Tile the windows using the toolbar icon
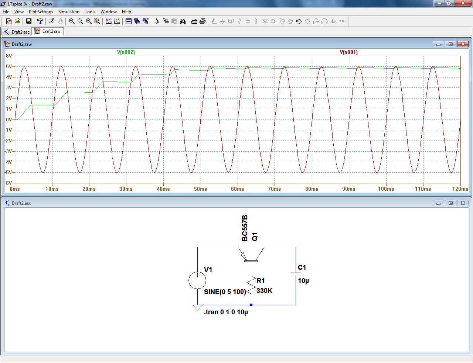The image size is (473, 363). tap(129, 21)
